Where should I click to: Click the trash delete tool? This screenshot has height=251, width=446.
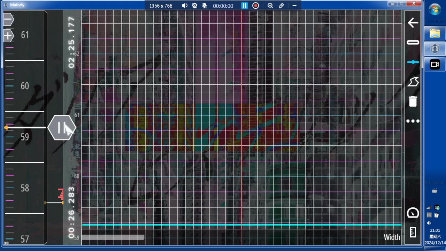(413, 101)
